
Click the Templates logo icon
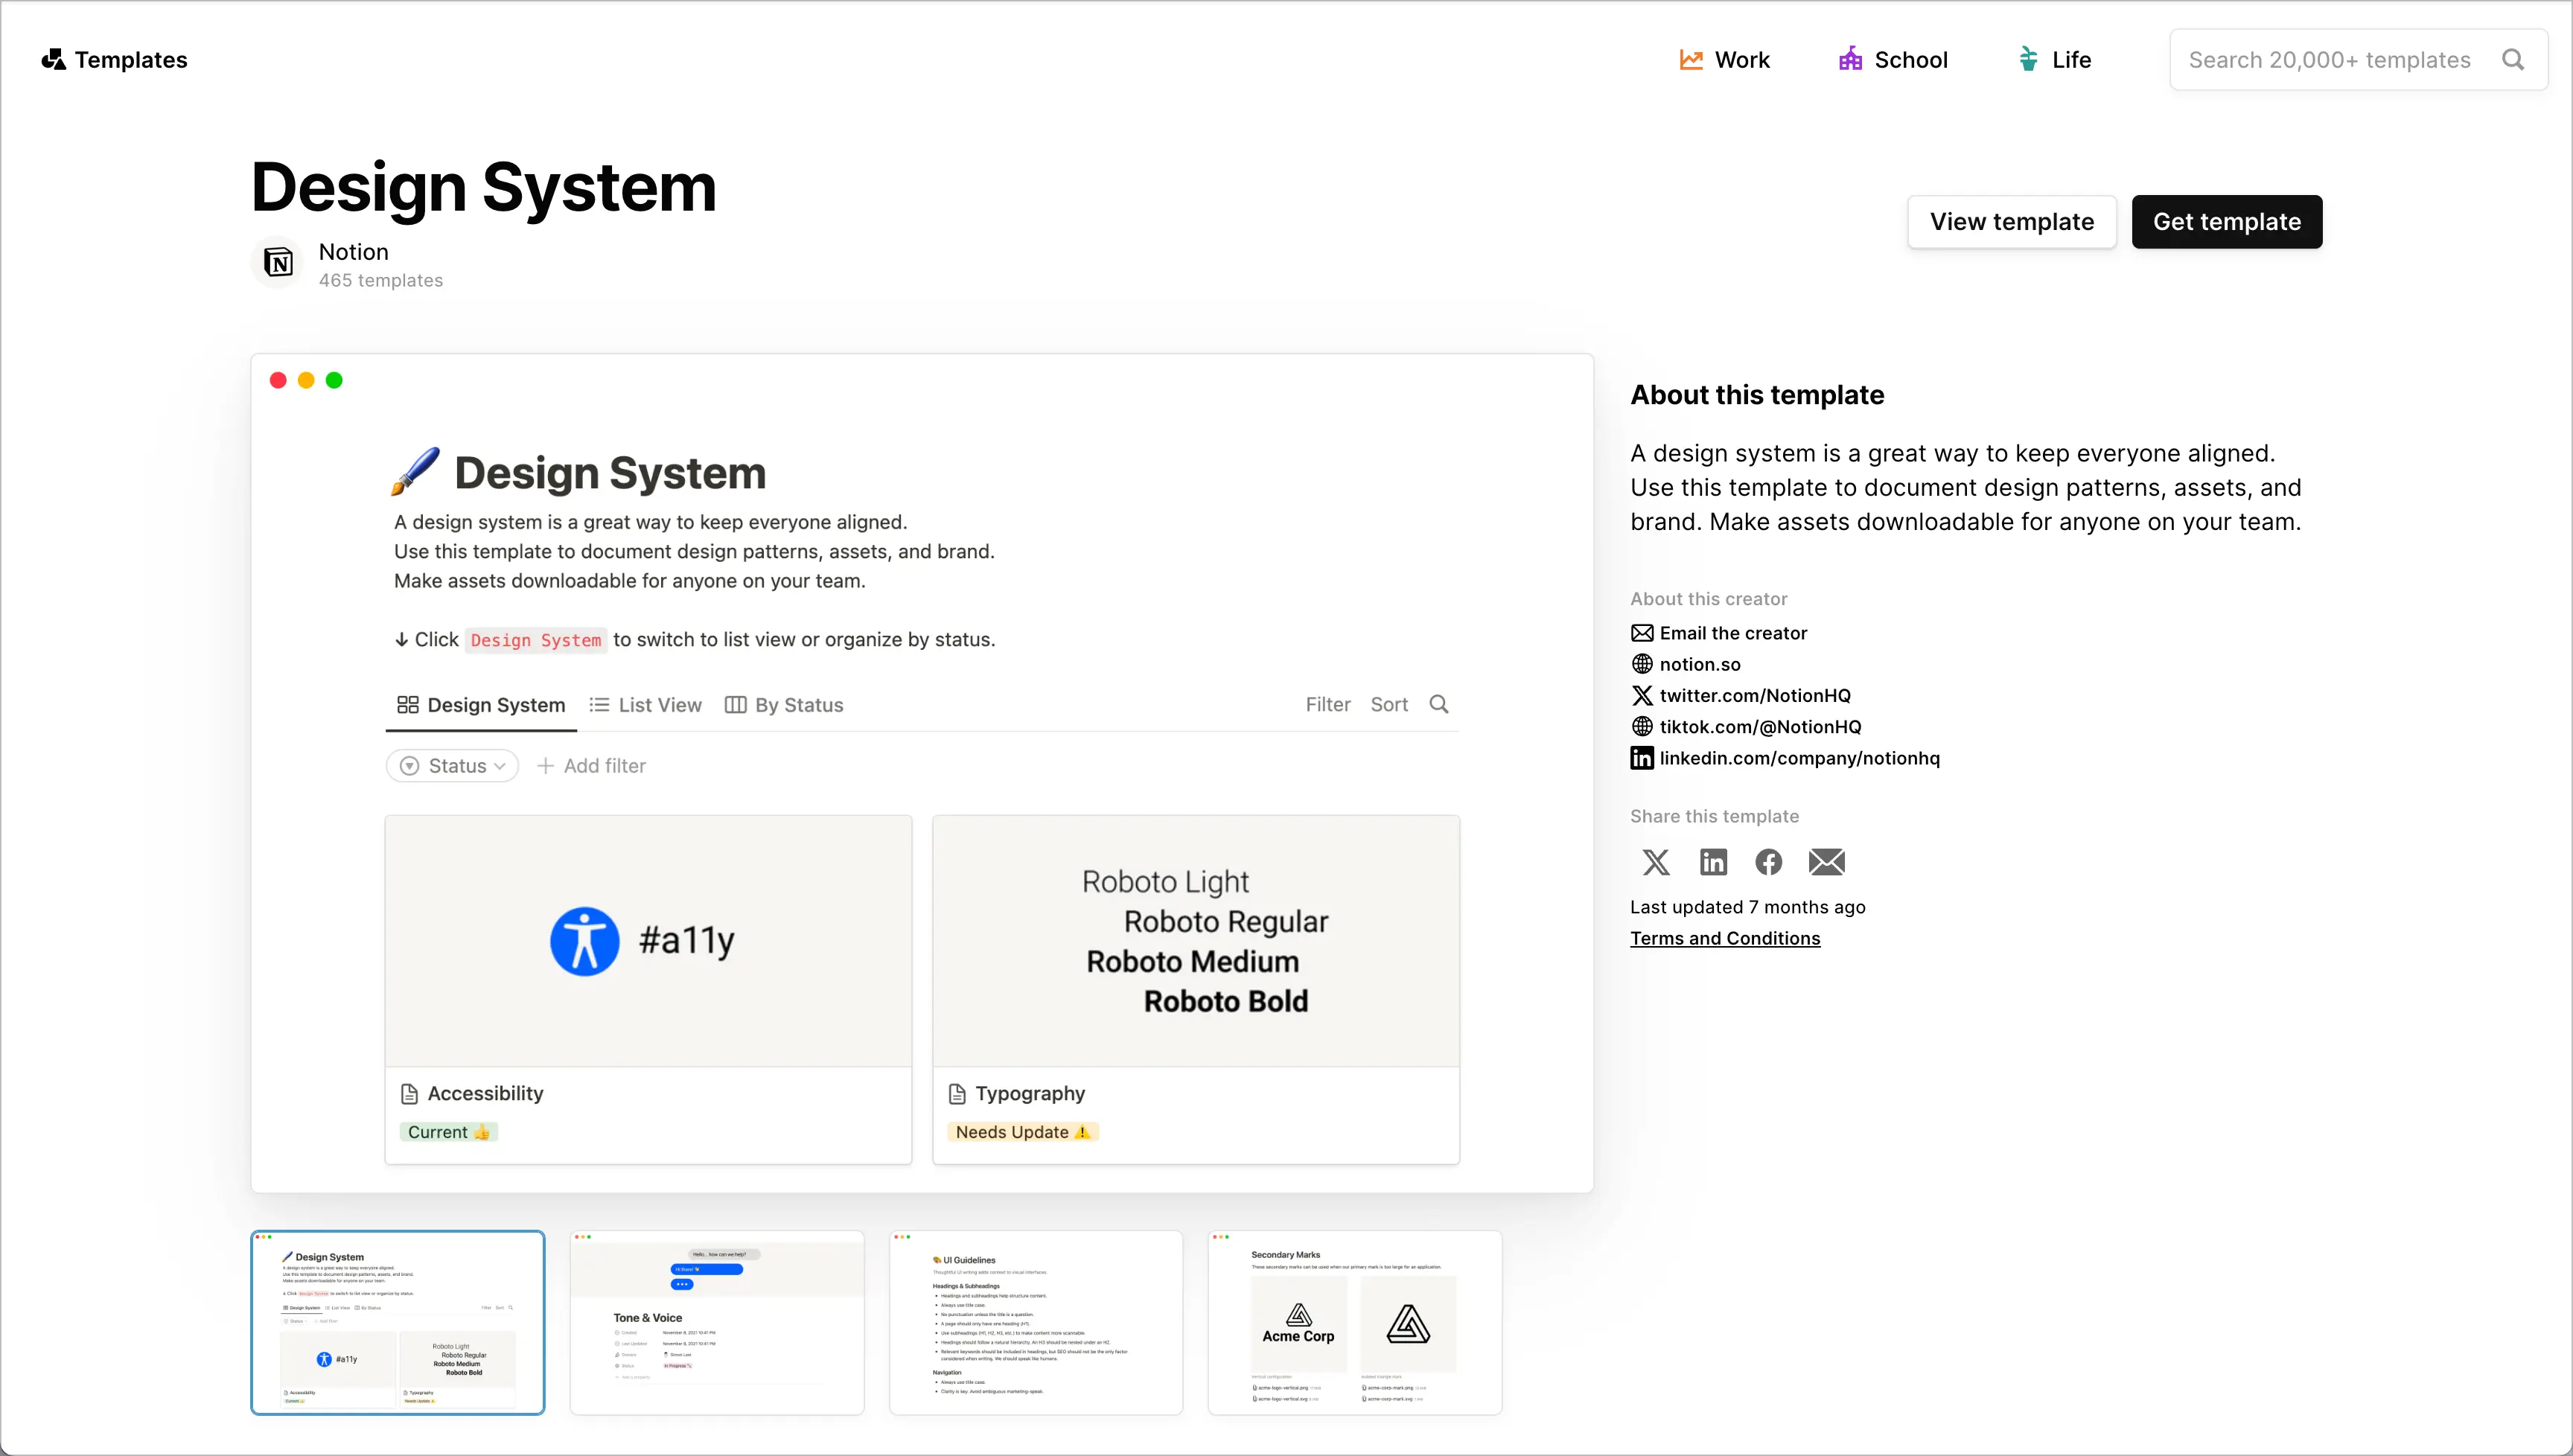pos(53,60)
